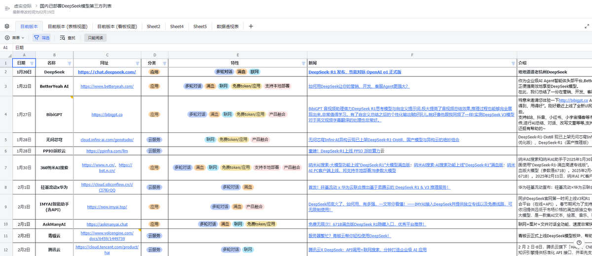Open filter dropdown on 特性 column header
Viewport: 592px width, 256px height.
point(303,64)
